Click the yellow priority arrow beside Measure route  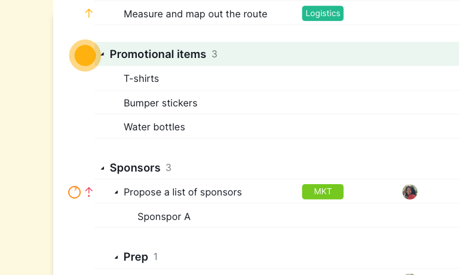coord(88,13)
